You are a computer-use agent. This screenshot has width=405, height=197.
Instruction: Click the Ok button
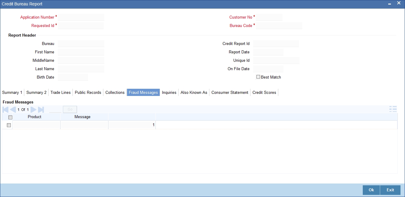371,190
